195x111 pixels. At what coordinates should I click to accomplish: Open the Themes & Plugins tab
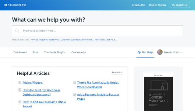click(55, 52)
